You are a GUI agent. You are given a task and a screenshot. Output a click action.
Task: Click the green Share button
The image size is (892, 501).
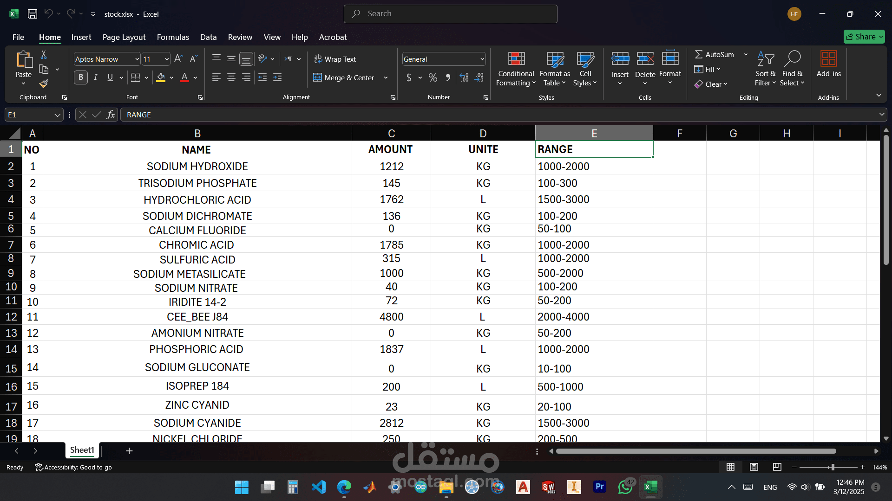[864, 37]
